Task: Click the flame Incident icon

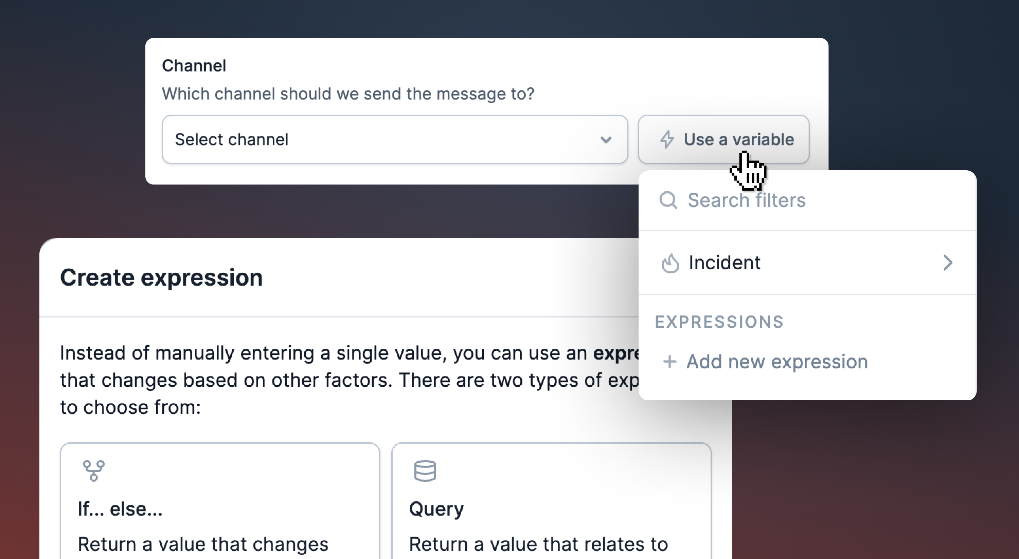Action: point(670,263)
